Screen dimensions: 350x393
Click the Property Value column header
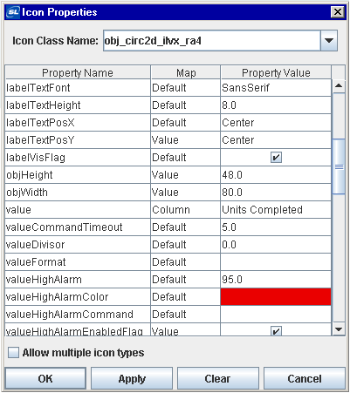tap(276, 72)
